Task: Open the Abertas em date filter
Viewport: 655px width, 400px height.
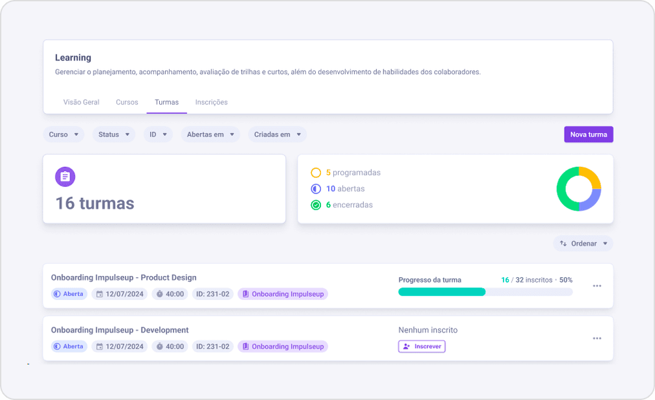Action: click(210, 134)
